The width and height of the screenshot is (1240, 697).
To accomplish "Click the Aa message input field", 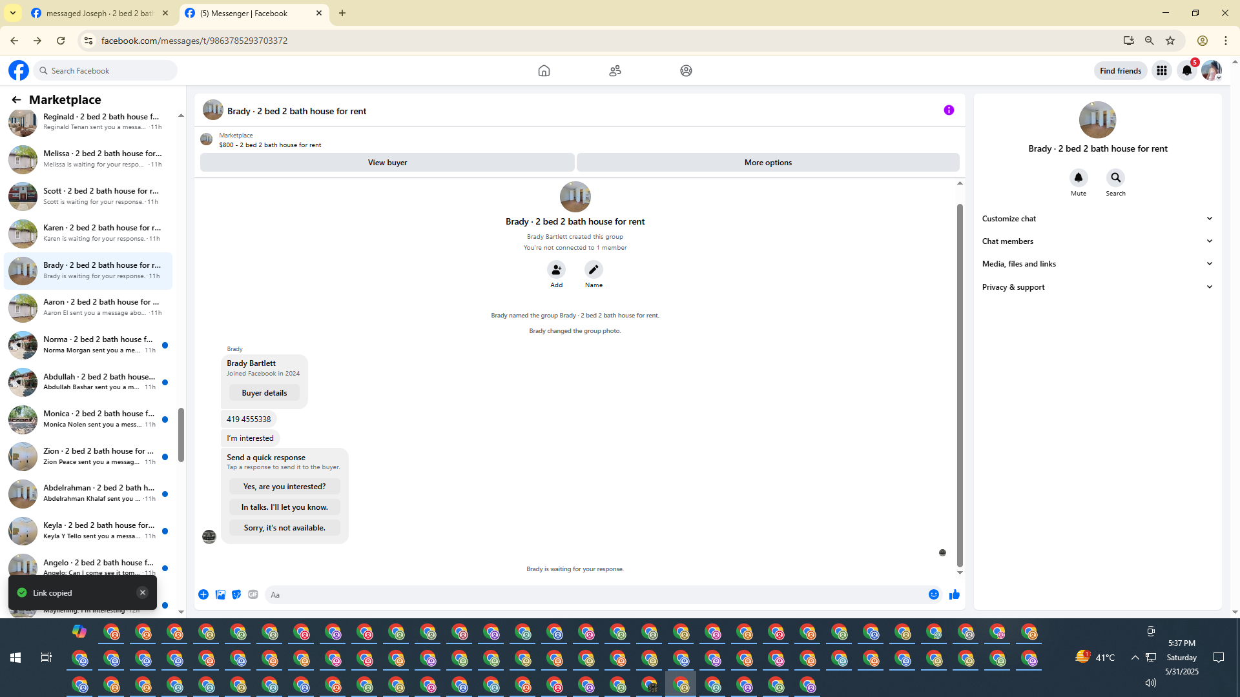I will tap(594, 594).
